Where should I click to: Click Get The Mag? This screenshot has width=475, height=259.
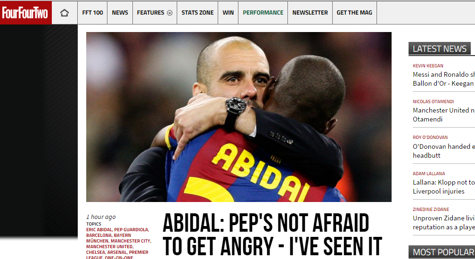pos(354,13)
